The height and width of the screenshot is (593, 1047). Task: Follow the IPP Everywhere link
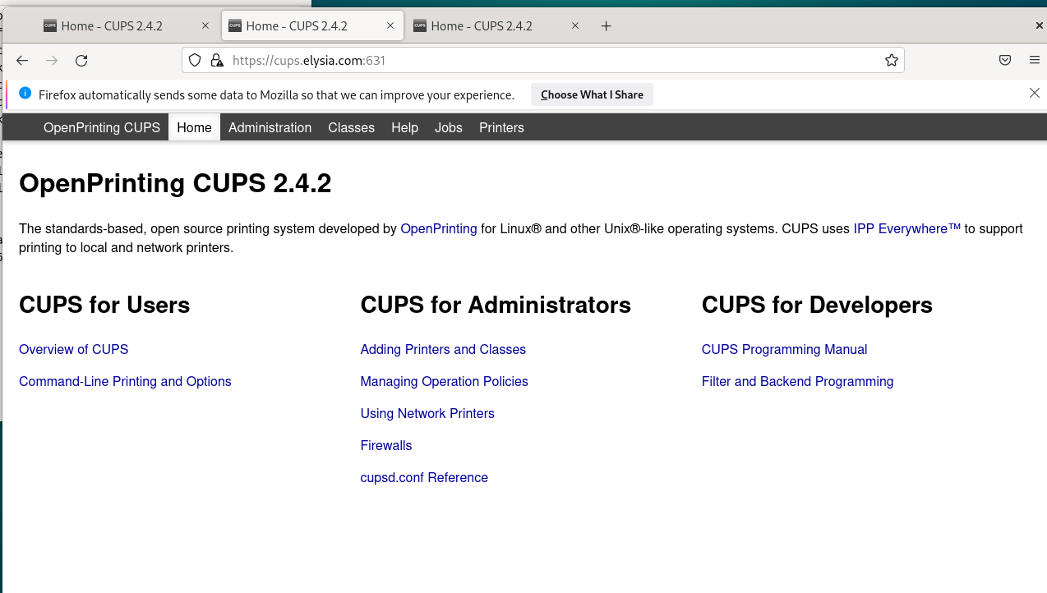907,228
